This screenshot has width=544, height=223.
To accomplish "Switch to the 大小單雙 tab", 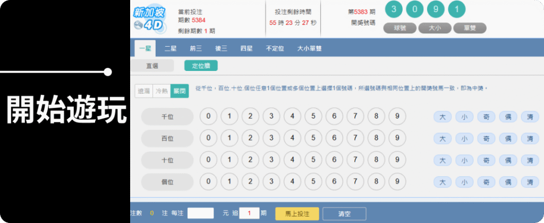I will pos(309,49).
